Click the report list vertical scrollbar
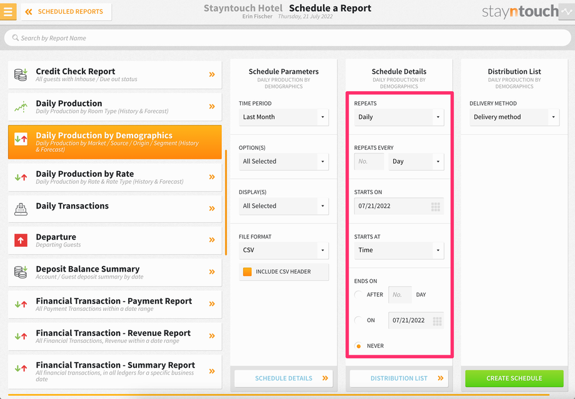This screenshot has height=399, width=575. click(x=226, y=202)
